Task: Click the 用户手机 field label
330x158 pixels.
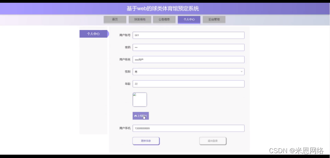Action: (x=125, y=128)
